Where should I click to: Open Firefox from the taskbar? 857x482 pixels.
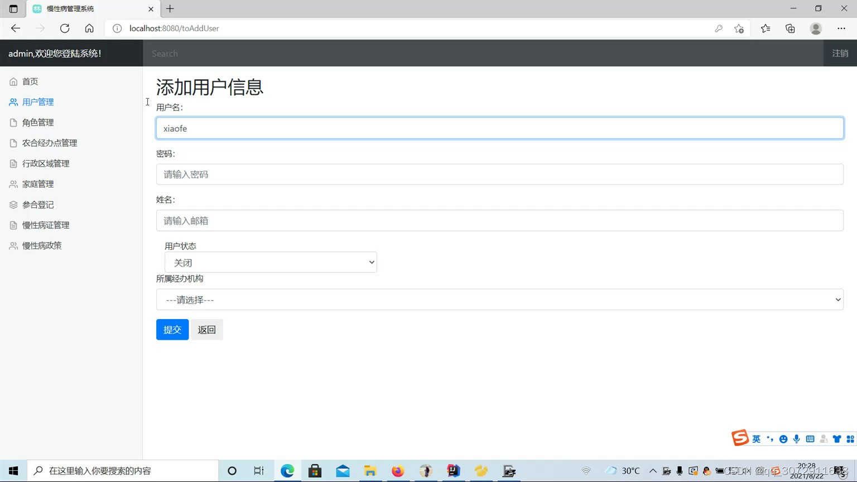click(398, 471)
